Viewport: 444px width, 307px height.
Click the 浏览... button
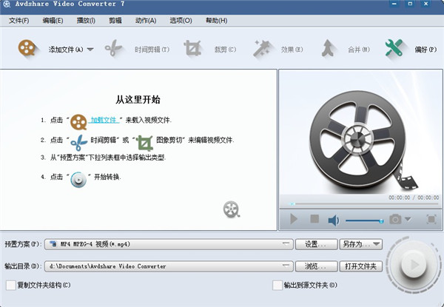[x=316, y=266]
